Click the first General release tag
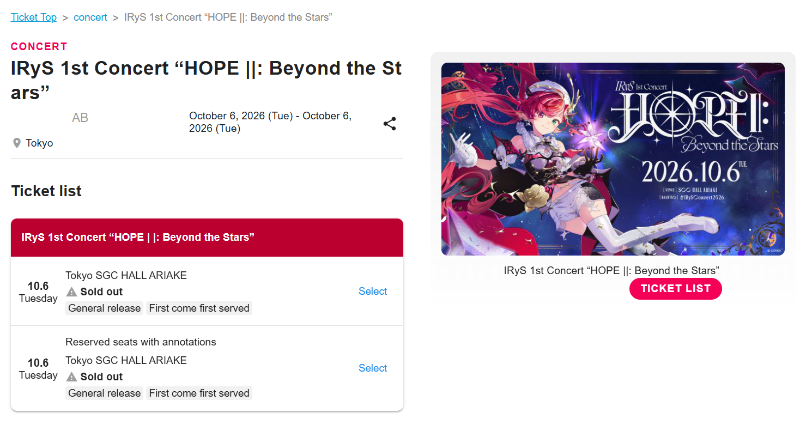Screen dimensions: 800x431 pos(105,308)
